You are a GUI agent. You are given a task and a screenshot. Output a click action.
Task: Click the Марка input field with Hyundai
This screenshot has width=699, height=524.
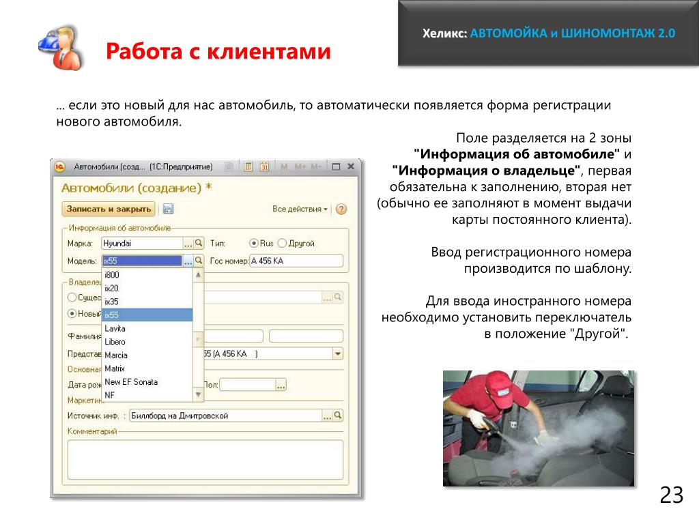(142, 244)
